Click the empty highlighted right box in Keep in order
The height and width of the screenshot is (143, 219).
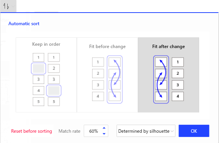click(x=54, y=91)
